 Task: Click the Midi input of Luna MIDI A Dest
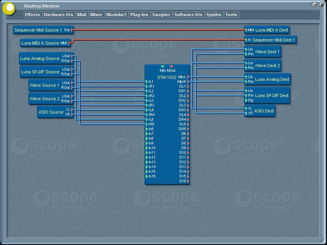[x=246, y=30]
